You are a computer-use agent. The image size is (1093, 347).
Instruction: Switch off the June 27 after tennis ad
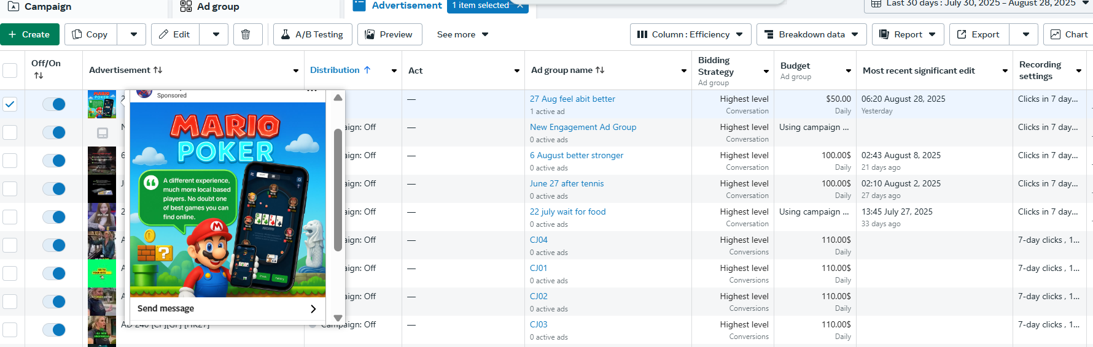(54, 189)
